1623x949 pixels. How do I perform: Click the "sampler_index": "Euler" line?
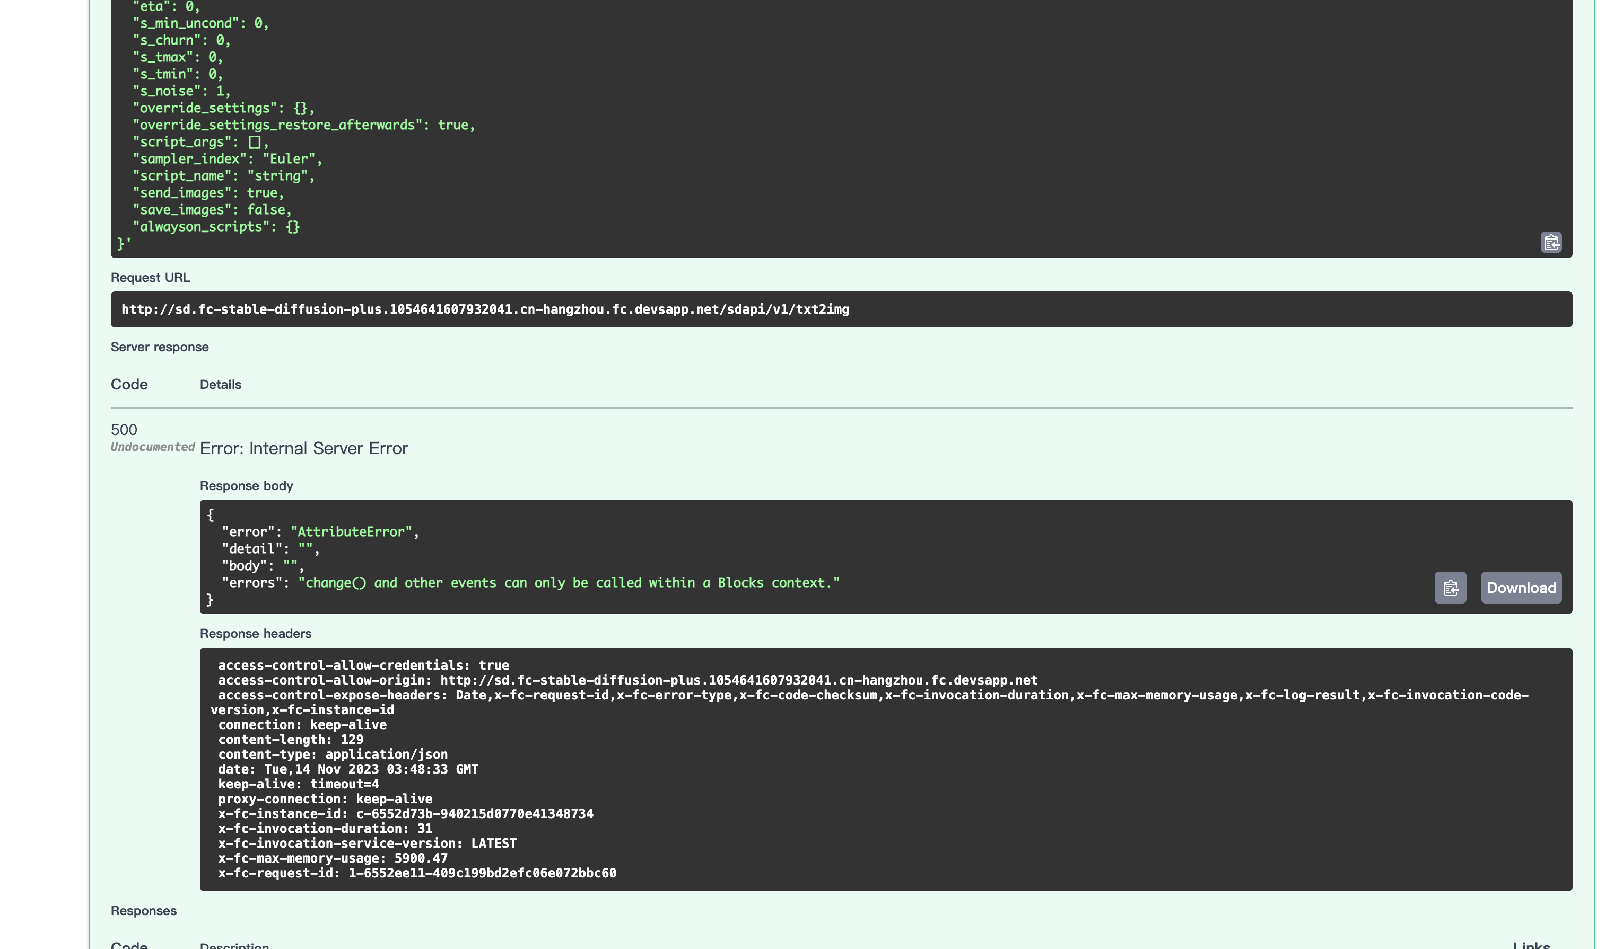pyautogui.click(x=226, y=159)
